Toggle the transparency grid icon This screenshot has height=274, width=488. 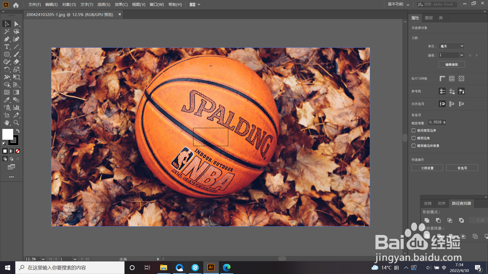click(461, 79)
